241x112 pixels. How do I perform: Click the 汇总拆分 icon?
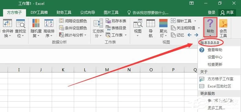(x=98, y=23)
